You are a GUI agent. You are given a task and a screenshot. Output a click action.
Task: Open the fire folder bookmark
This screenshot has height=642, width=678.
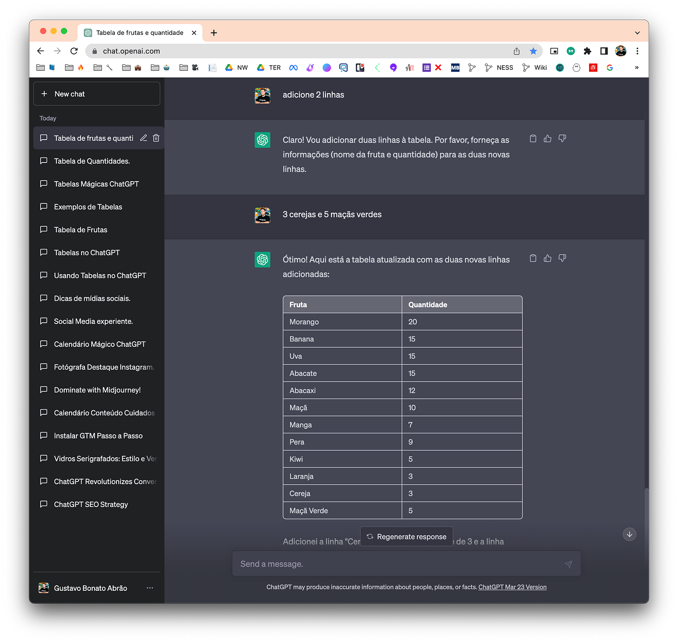[x=75, y=68]
